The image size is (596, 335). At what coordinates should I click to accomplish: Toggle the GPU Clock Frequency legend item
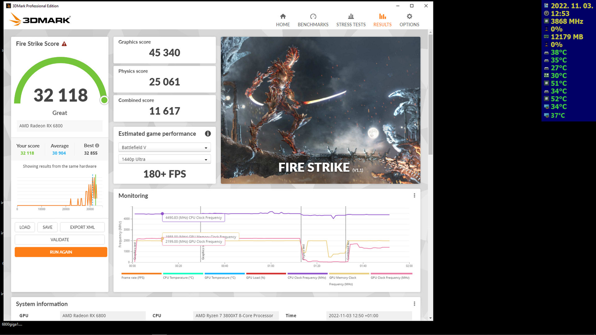pyautogui.click(x=391, y=276)
